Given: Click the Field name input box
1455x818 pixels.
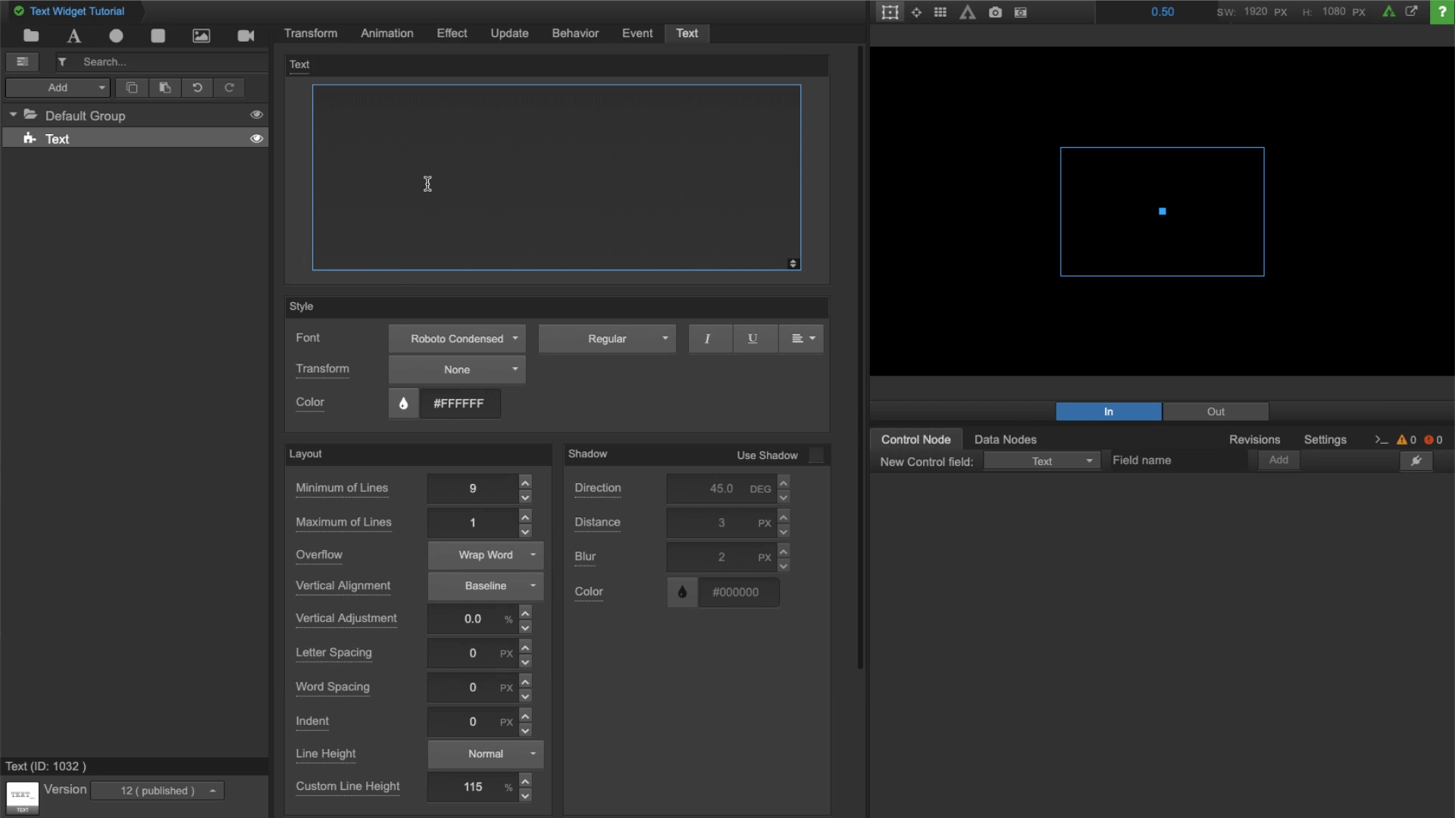Looking at the screenshot, I should click(x=1178, y=461).
